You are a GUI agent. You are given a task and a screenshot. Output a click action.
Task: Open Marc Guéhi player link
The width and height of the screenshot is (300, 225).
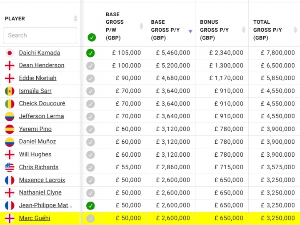[35, 218]
